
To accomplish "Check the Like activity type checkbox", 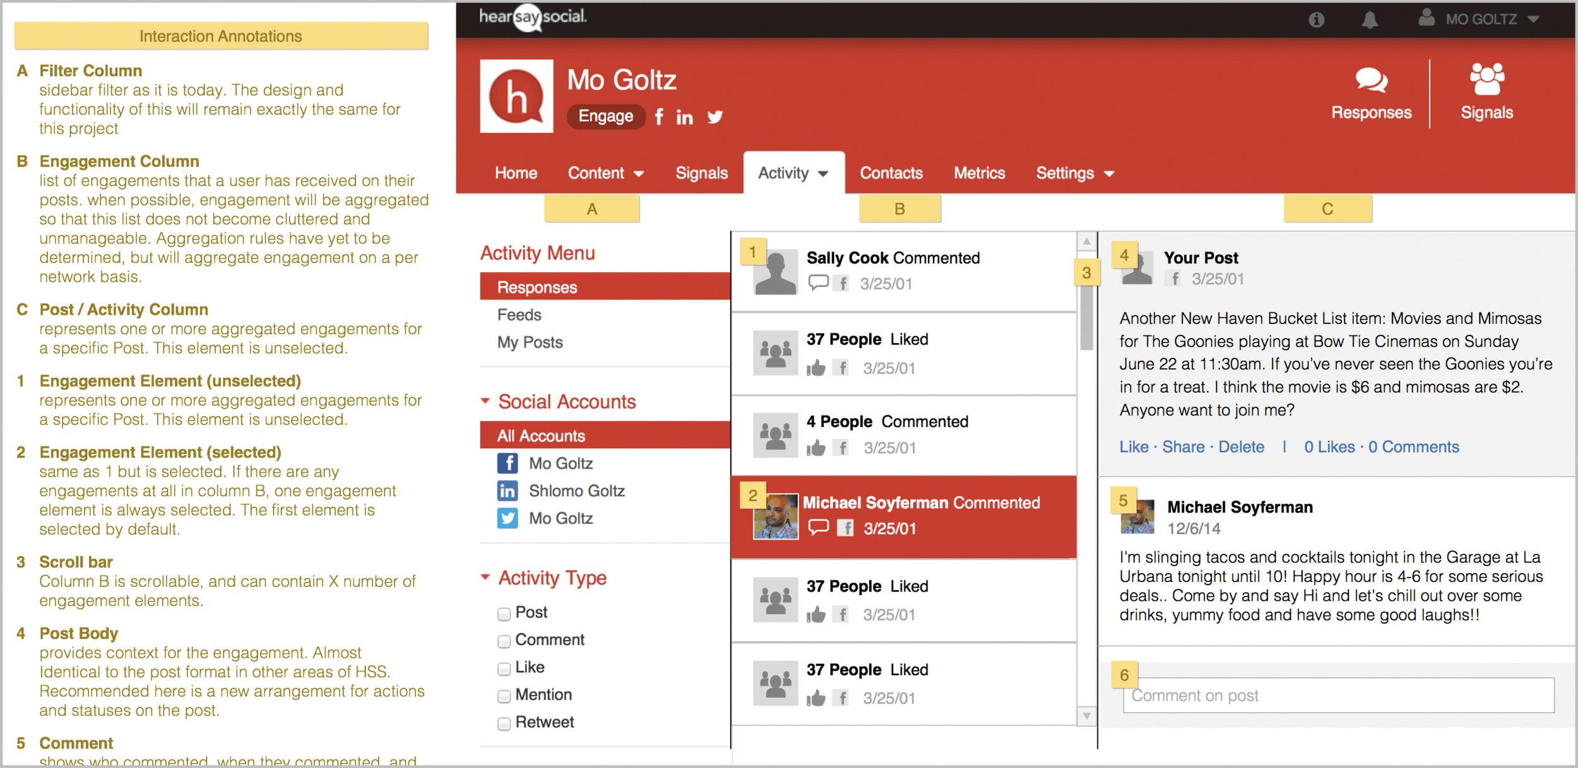I will (x=503, y=668).
